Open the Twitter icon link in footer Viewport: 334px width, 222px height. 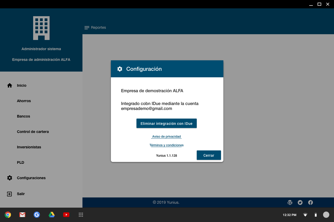300,202
